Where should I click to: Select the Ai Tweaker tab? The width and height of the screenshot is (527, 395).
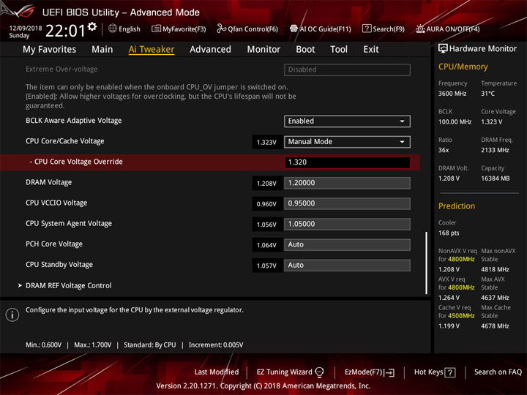(152, 50)
